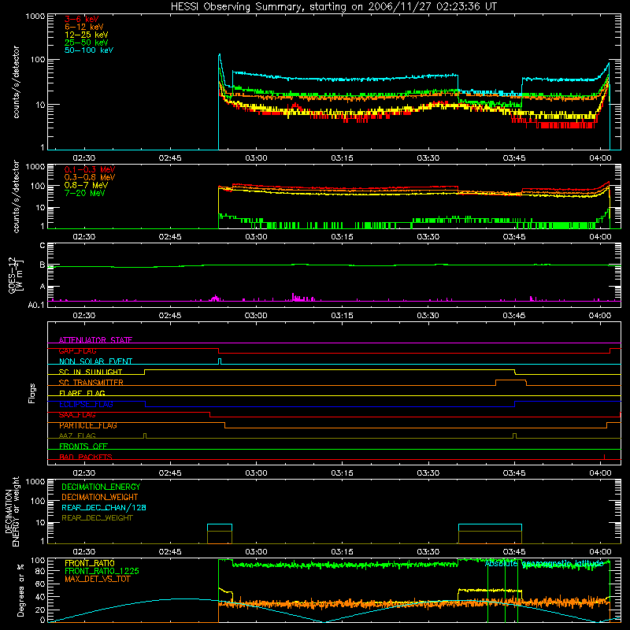Viewport: 630px width, 630px height.
Task: Click the 02:30 tick under the top plot
Action: (x=84, y=158)
